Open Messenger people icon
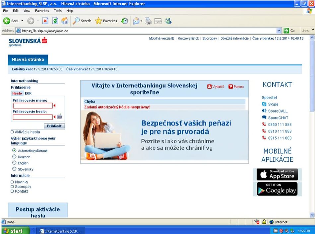 (168, 21)
